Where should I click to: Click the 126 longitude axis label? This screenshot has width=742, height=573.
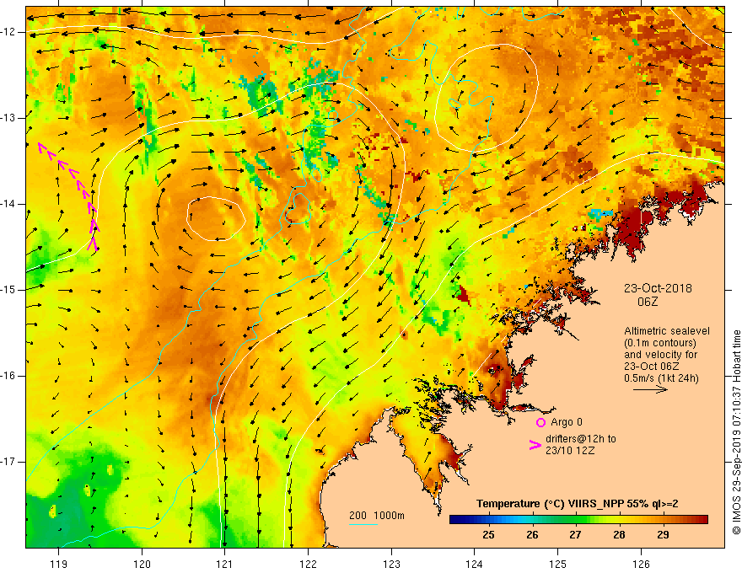point(641,564)
